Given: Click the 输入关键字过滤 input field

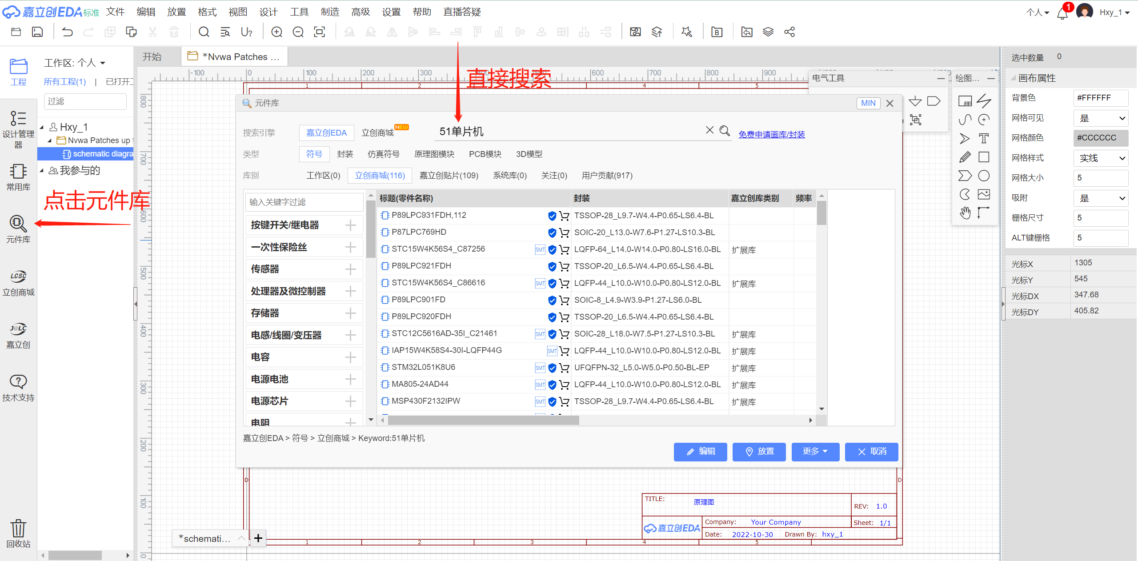Looking at the screenshot, I should (304, 202).
